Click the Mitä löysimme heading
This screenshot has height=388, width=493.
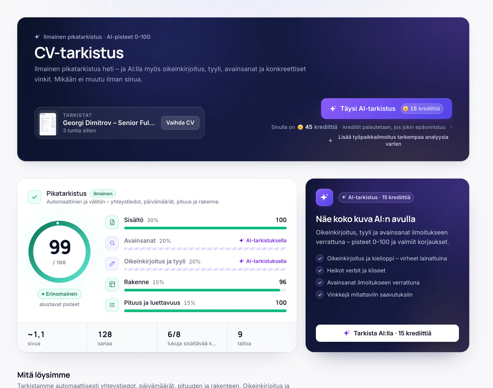44,375
